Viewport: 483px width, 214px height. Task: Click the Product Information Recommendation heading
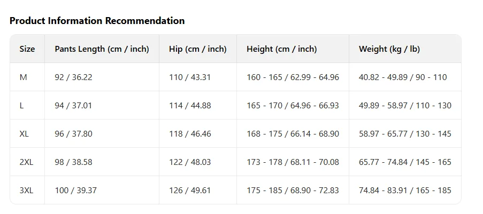click(x=97, y=21)
